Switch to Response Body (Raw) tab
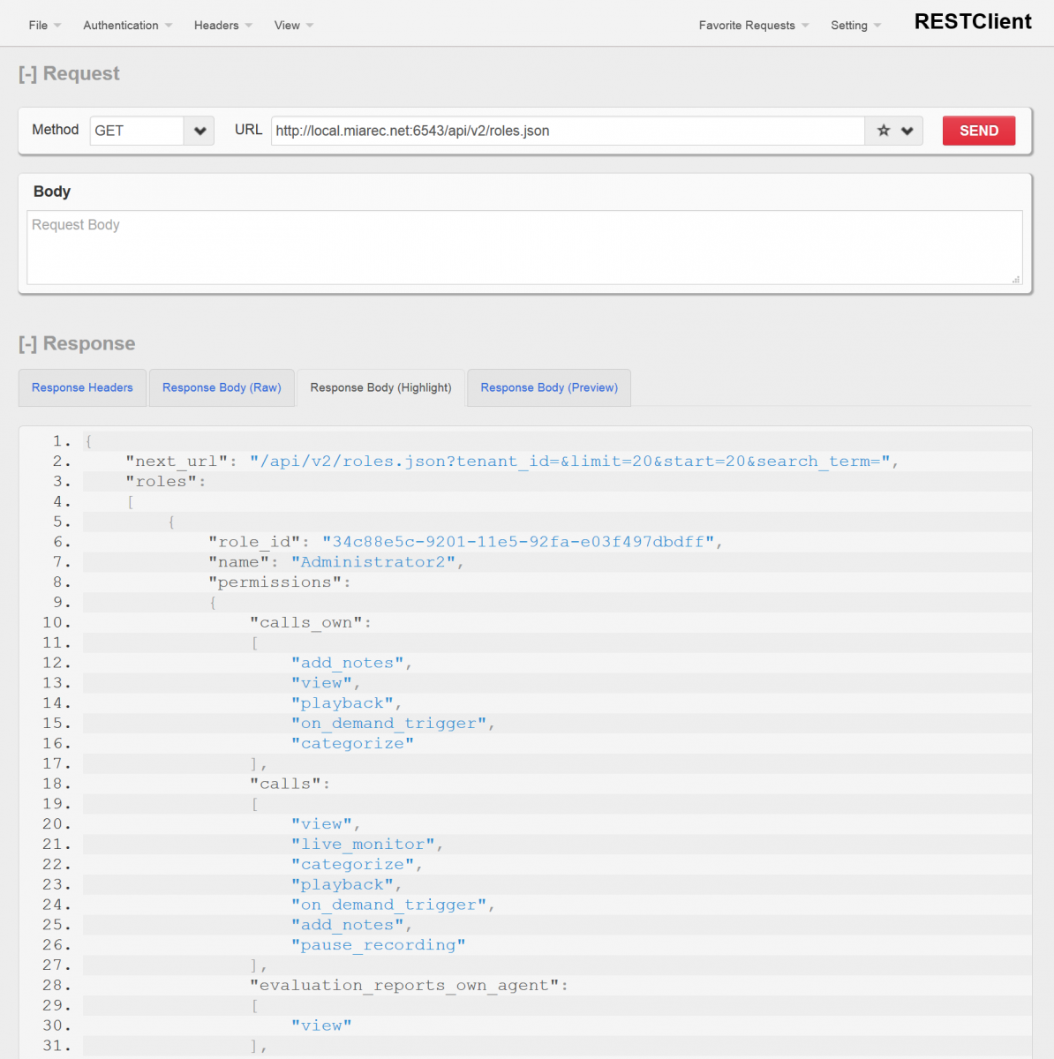Image resolution: width=1054 pixels, height=1059 pixels. tap(222, 387)
